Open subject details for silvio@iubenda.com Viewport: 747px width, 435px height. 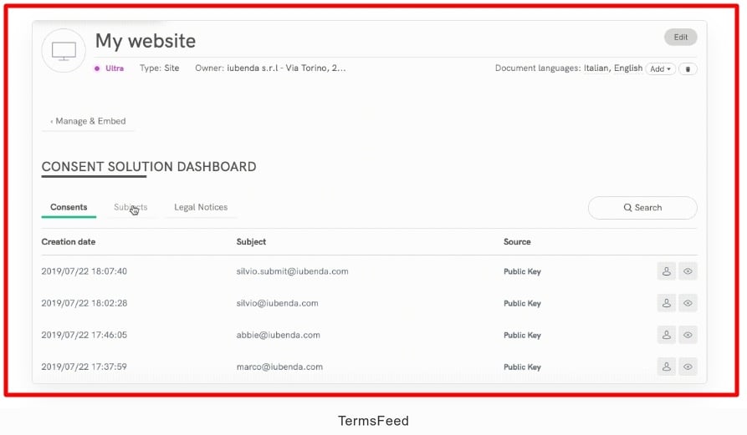pos(666,303)
